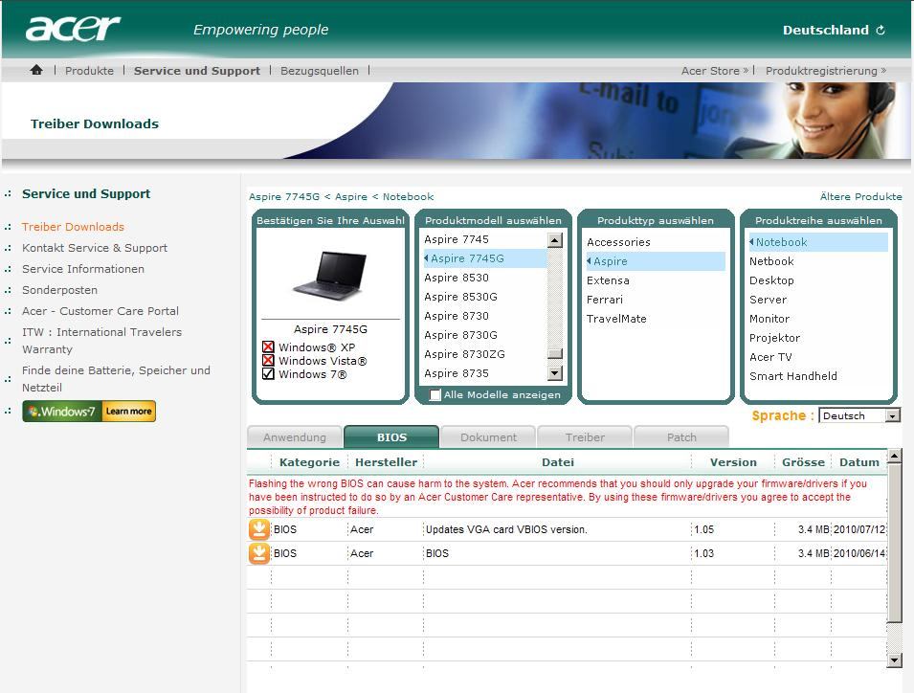Screen dimensions: 914x693
Task: Switch to the Anwendung tab
Action: (295, 437)
